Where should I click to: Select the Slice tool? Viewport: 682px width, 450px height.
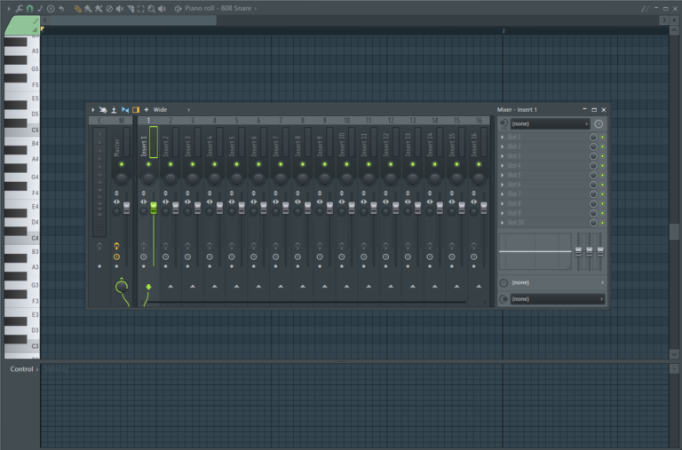(x=131, y=8)
